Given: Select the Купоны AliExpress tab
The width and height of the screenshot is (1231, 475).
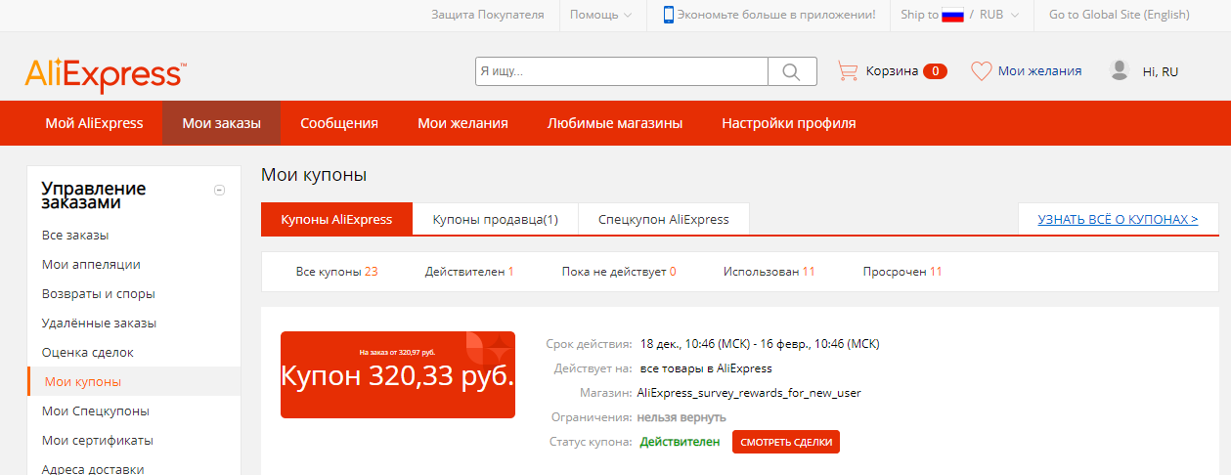Looking at the screenshot, I should pyautogui.click(x=336, y=219).
